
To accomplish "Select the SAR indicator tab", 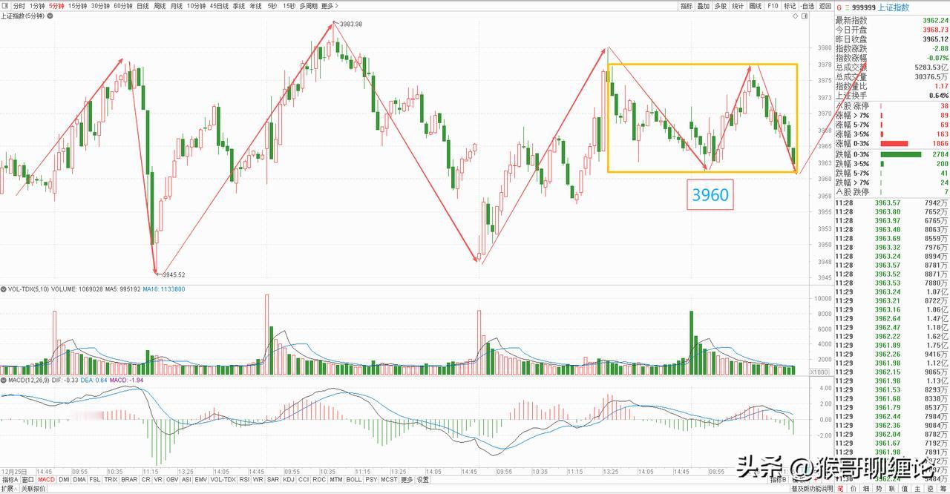I will 273,480.
